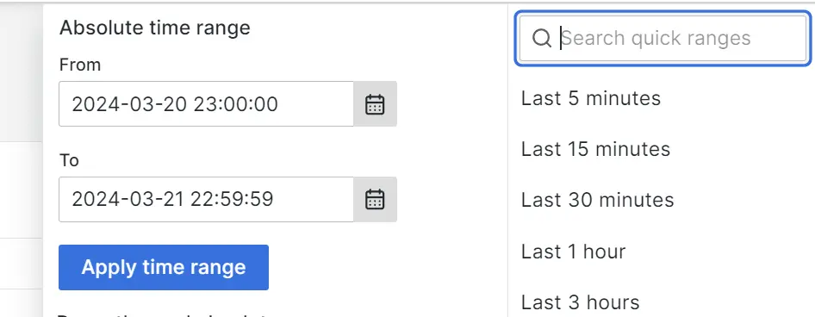Click the 22:59:59 time in To field
Viewport: 815px width, 317px height.
pos(232,200)
